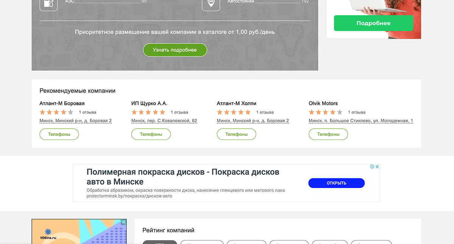
Task: Open Атлант-М Холпи company page
Action: point(236,103)
